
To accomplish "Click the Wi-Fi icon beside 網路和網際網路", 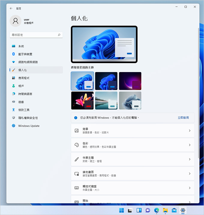I will [x=13, y=62].
